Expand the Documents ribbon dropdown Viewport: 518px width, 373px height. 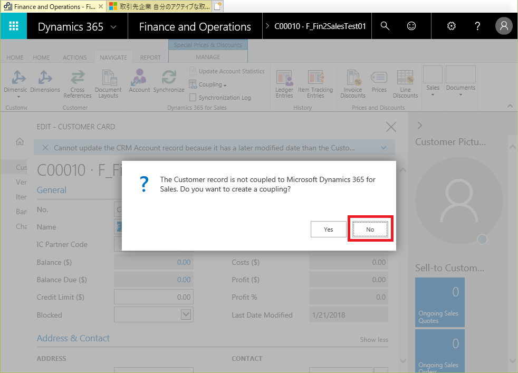461,81
